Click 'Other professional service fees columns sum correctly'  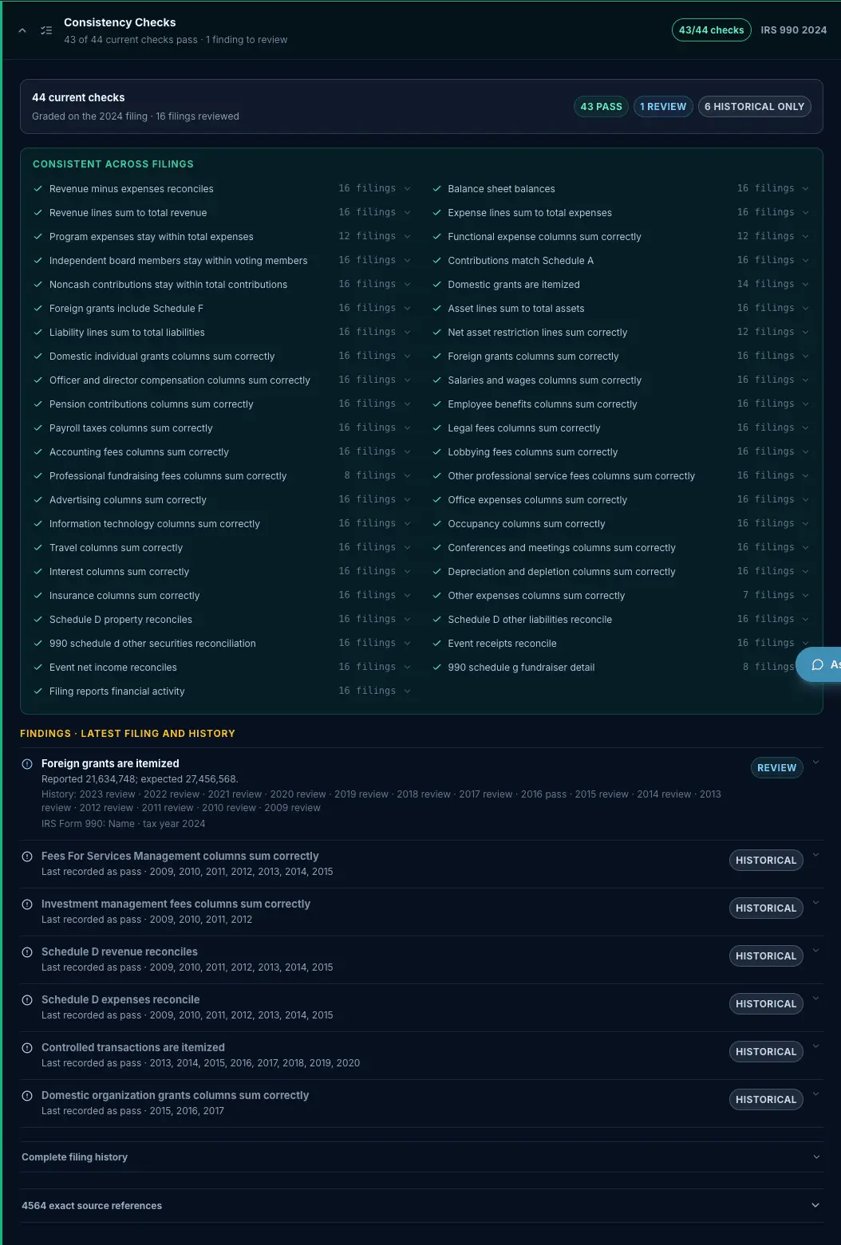(x=571, y=476)
